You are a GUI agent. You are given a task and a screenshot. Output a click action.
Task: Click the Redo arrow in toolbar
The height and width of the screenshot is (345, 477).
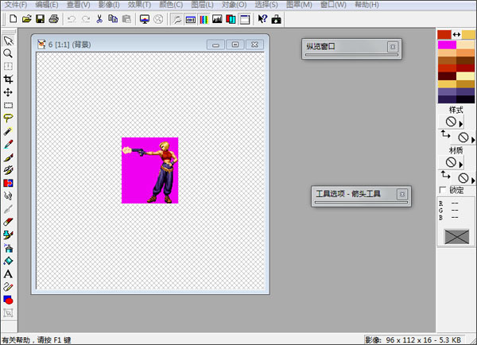tap(86, 19)
